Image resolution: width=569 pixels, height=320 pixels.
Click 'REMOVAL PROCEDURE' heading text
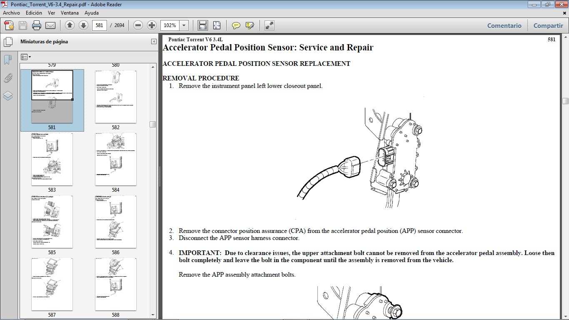pyautogui.click(x=201, y=78)
